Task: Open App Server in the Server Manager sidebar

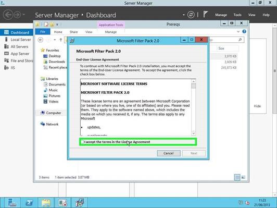Action: click(x=17, y=54)
